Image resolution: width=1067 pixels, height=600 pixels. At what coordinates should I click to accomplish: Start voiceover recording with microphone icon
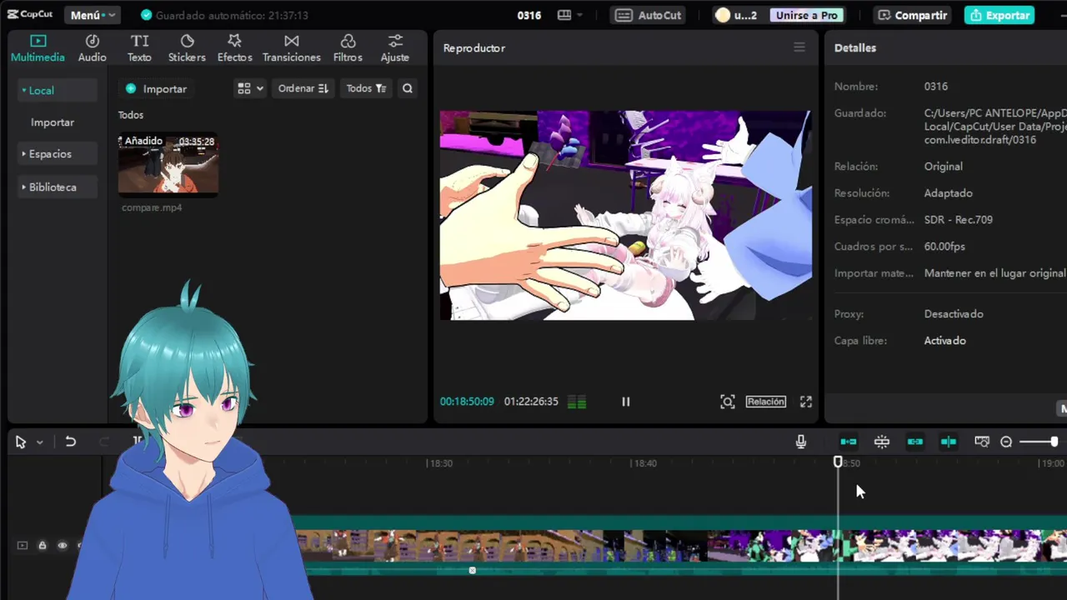(x=801, y=442)
